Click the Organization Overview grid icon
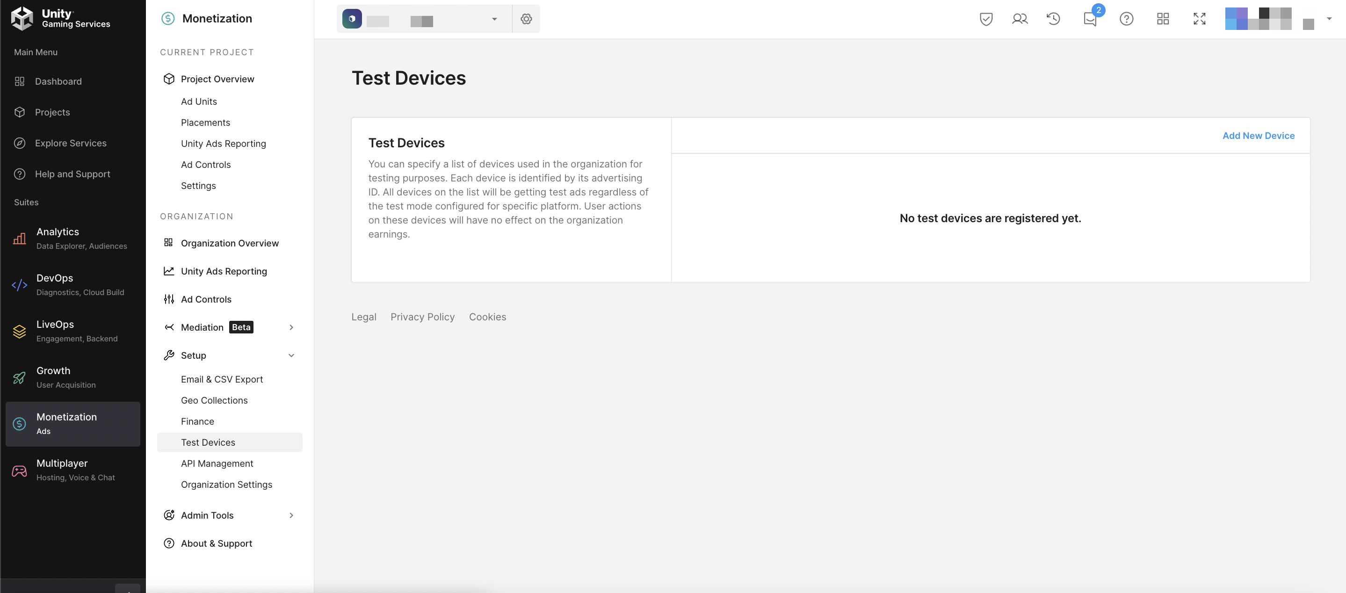The height and width of the screenshot is (593, 1346). [x=168, y=242]
